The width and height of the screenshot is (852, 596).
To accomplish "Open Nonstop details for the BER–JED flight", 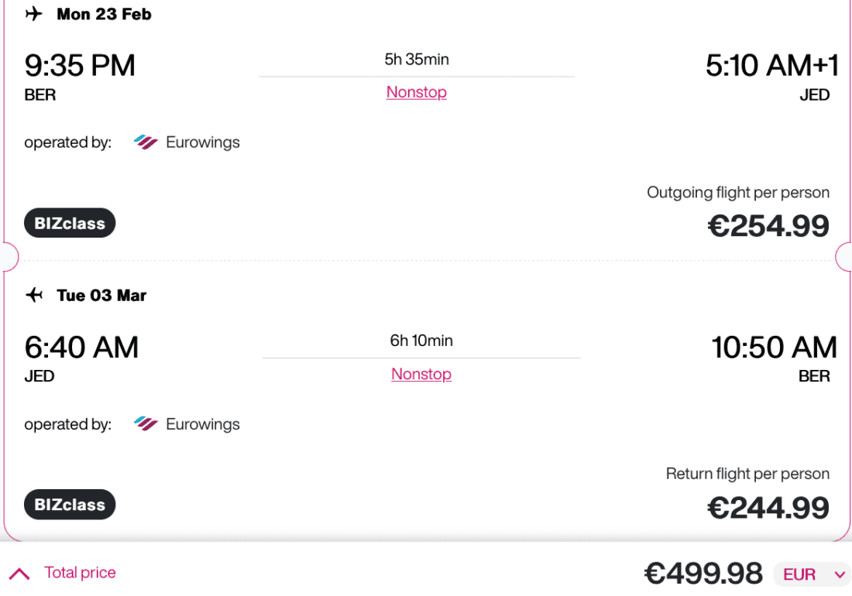I will pos(417,92).
